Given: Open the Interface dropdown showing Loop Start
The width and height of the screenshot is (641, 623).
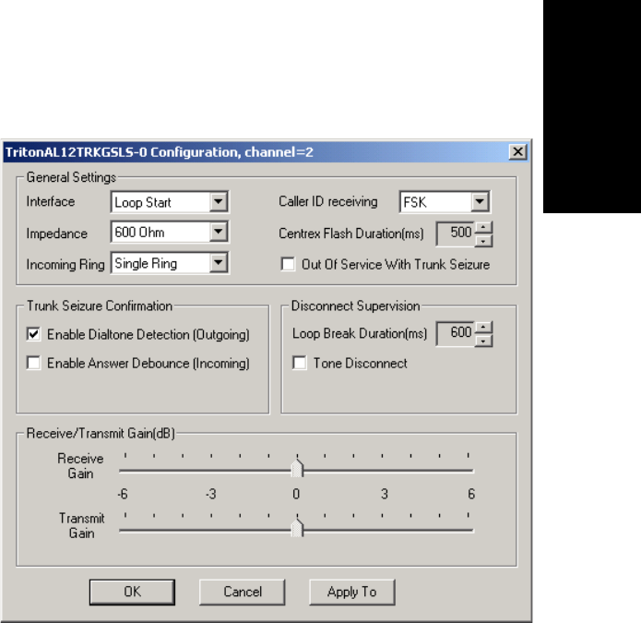Looking at the screenshot, I should coord(170,202).
